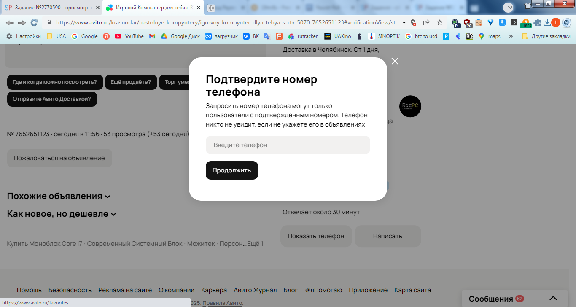Click the 'Написать' button
576x307 pixels.
(388, 236)
